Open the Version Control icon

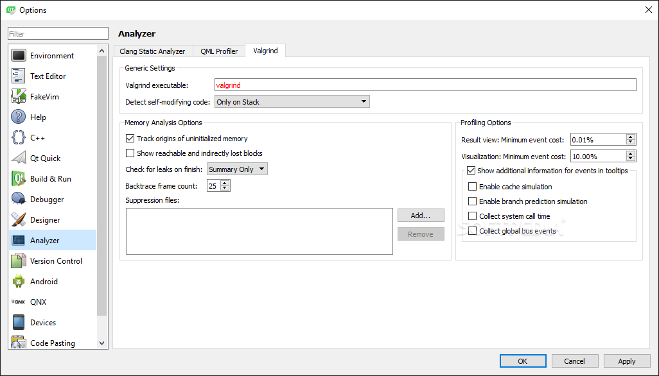(19, 261)
